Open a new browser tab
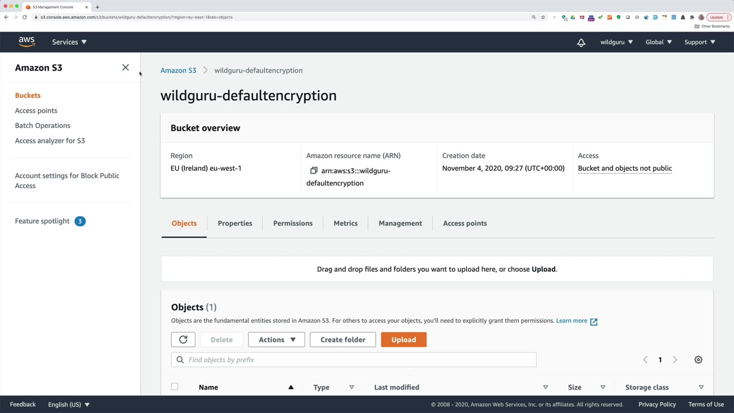The height and width of the screenshot is (413, 734). tap(97, 7)
